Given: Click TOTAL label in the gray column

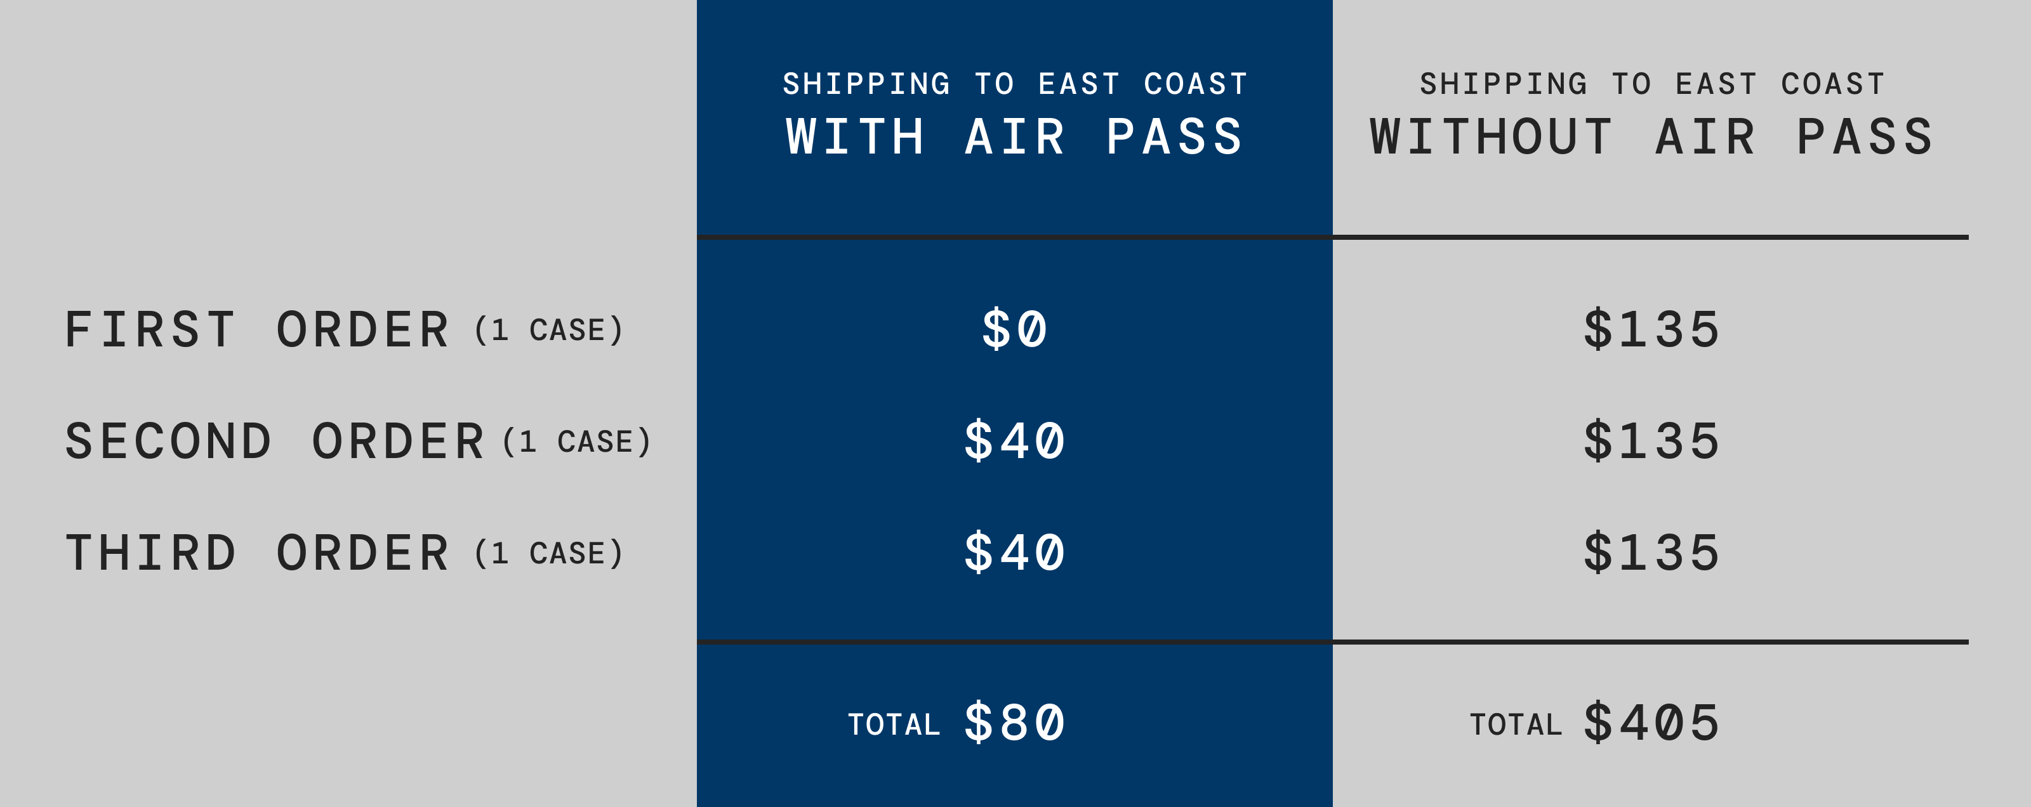Looking at the screenshot, I should point(1516,725).
